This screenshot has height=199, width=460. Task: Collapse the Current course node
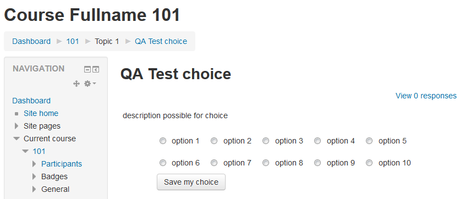pyautogui.click(x=17, y=139)
